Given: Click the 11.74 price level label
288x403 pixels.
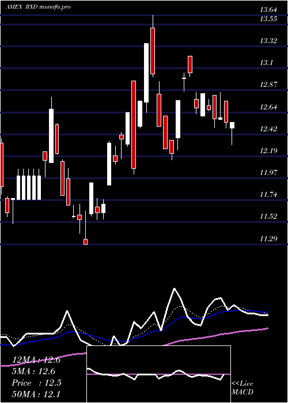Looking at the screenshot, I should 269,195.
